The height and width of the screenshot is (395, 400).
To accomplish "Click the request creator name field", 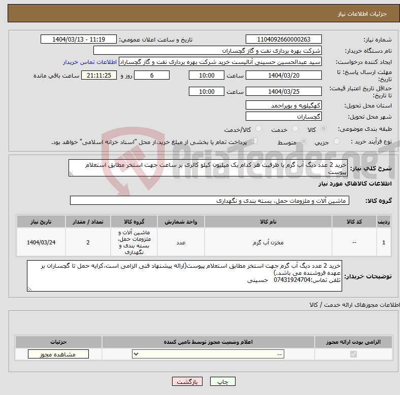I will (220, 62).
